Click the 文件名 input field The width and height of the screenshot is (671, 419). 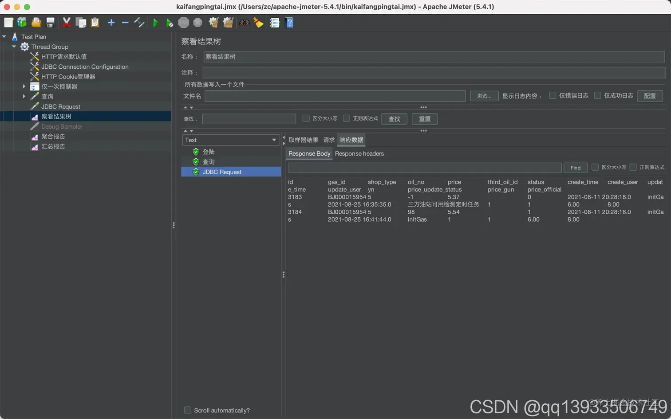coord(335,96)
